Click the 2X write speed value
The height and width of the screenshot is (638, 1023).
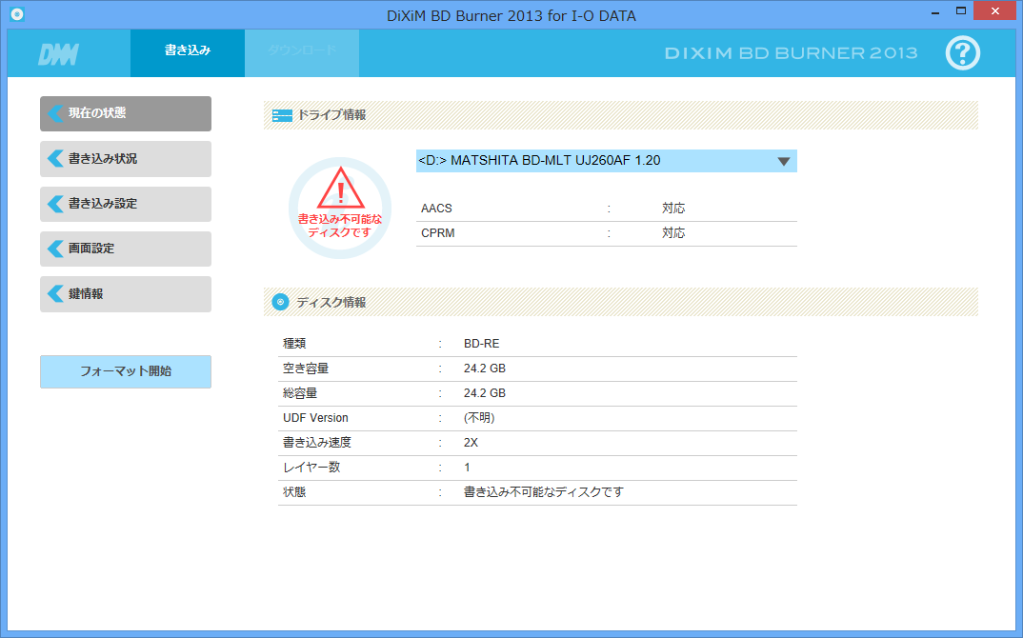pyautogui.click(x=471, y=443)
